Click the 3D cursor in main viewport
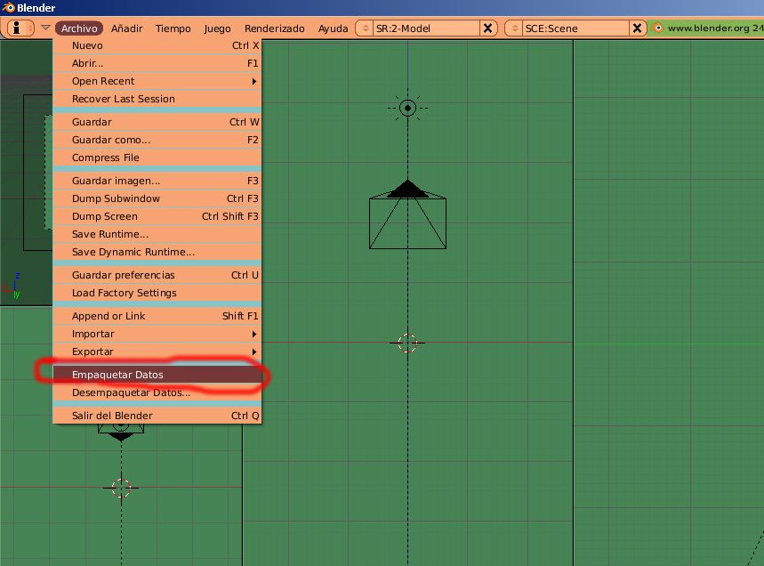Image resolution: width=764 pixels, height=566 pixels. [x=407, y=343]
